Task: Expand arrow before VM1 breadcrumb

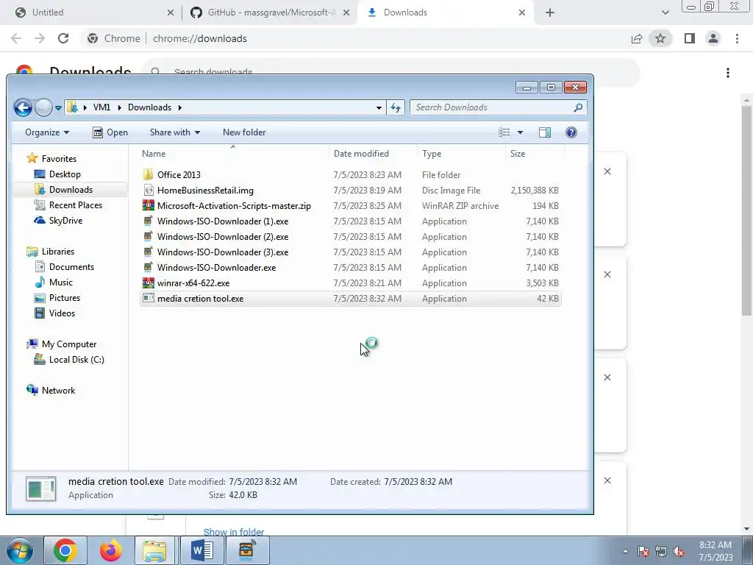Action: click(x=85, y=107)
